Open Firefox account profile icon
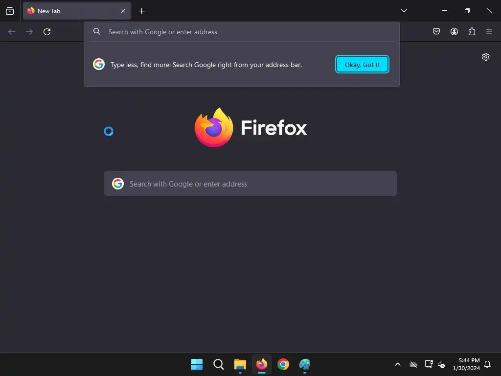Image resolution: width=501 pixels, height=376 pixels. tap(454, 31)
